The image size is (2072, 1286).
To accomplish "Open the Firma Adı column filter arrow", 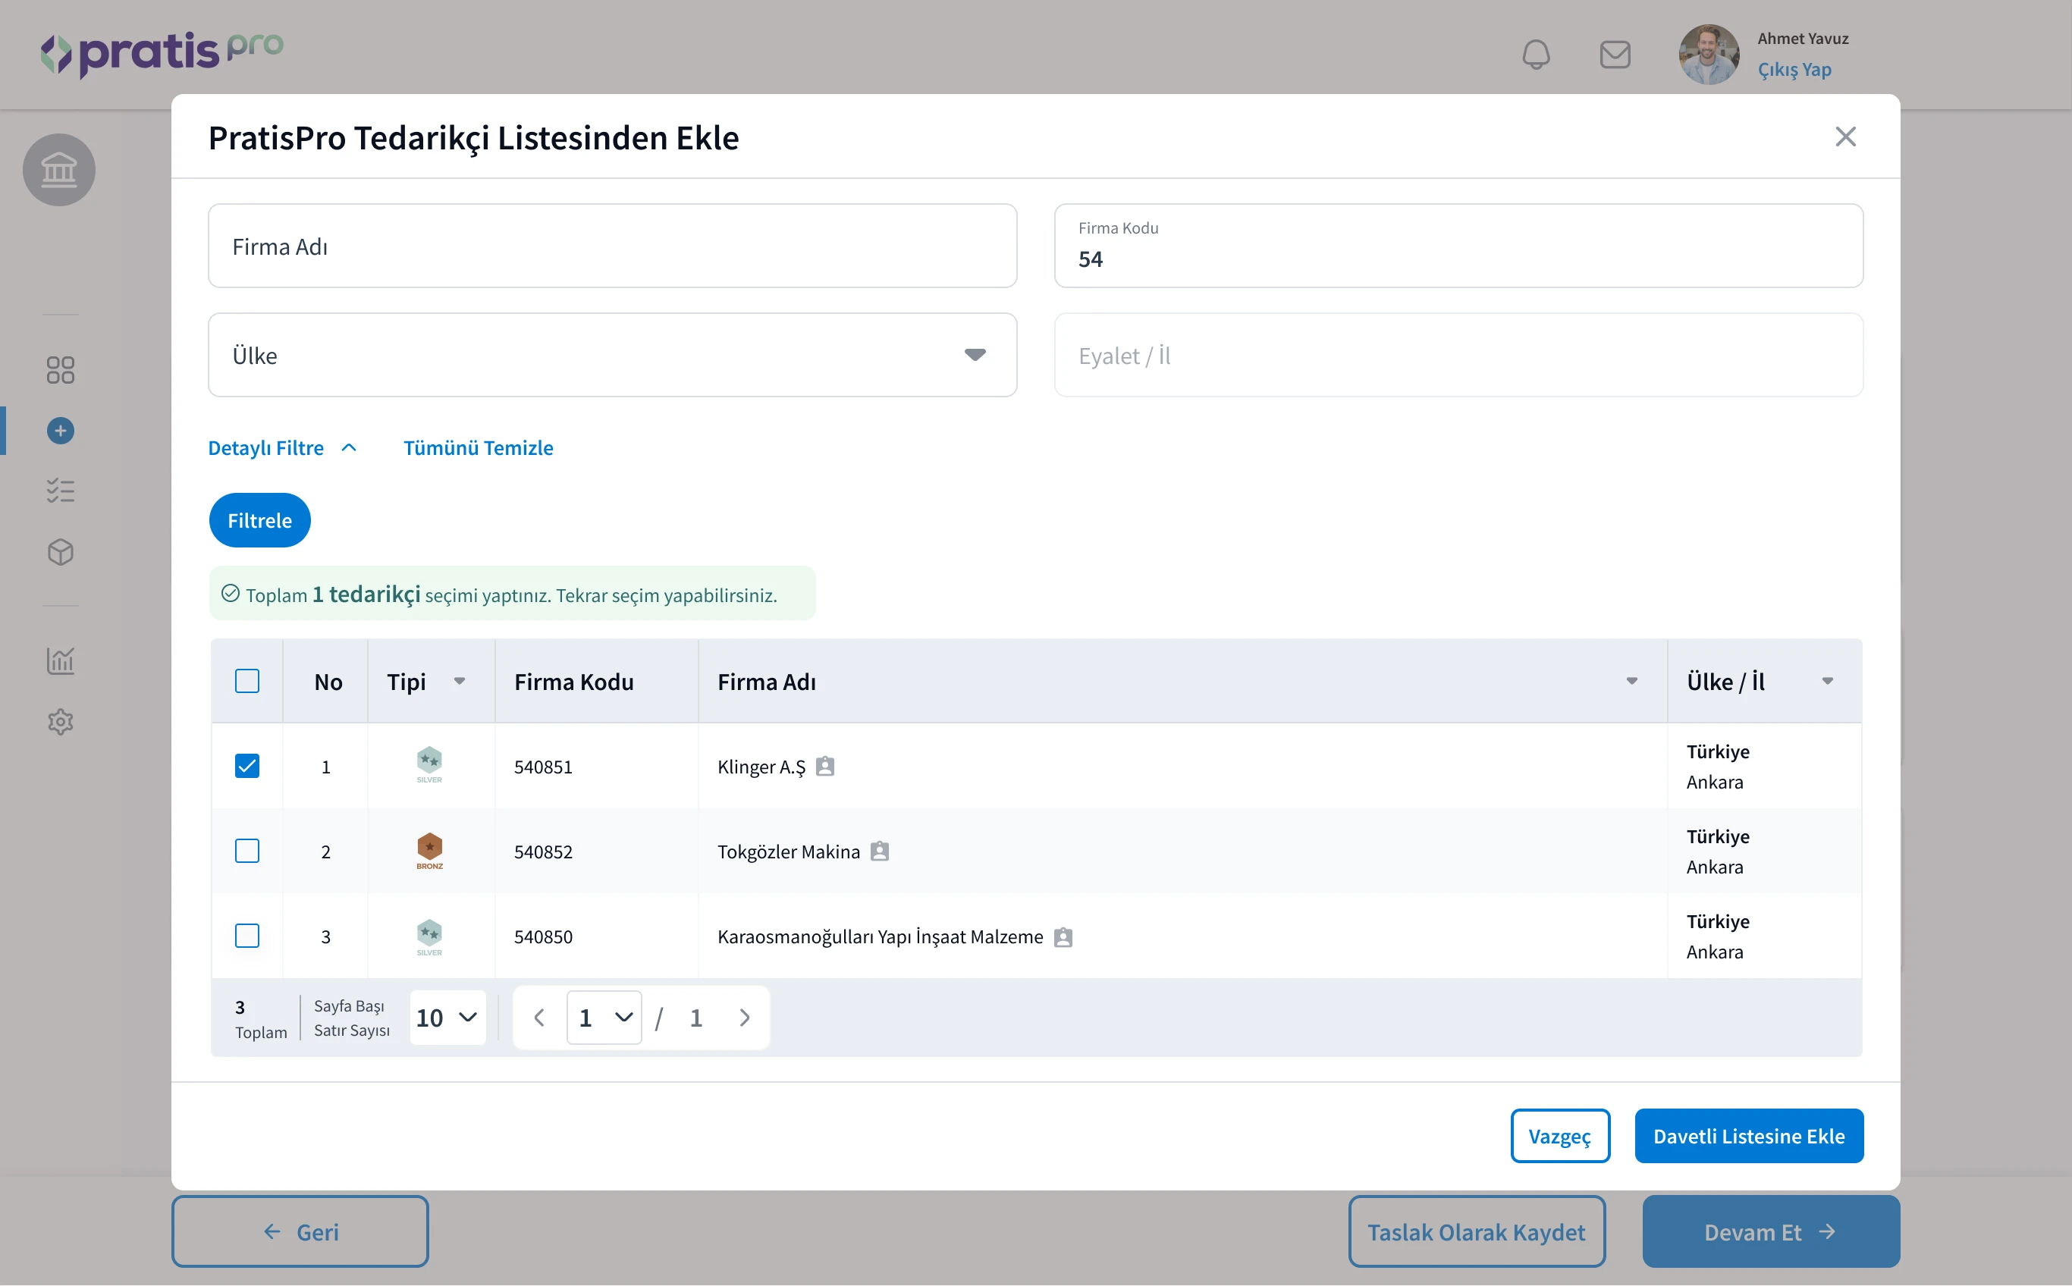I will [x=1631, y=681].
